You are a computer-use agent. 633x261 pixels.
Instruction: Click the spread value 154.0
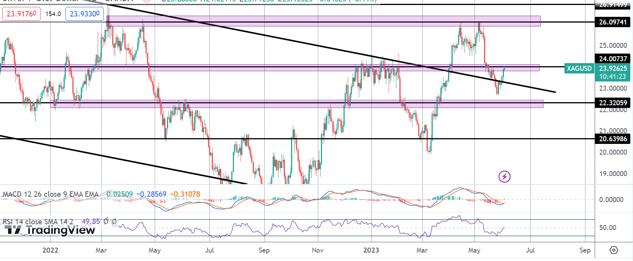click(53, 14)
